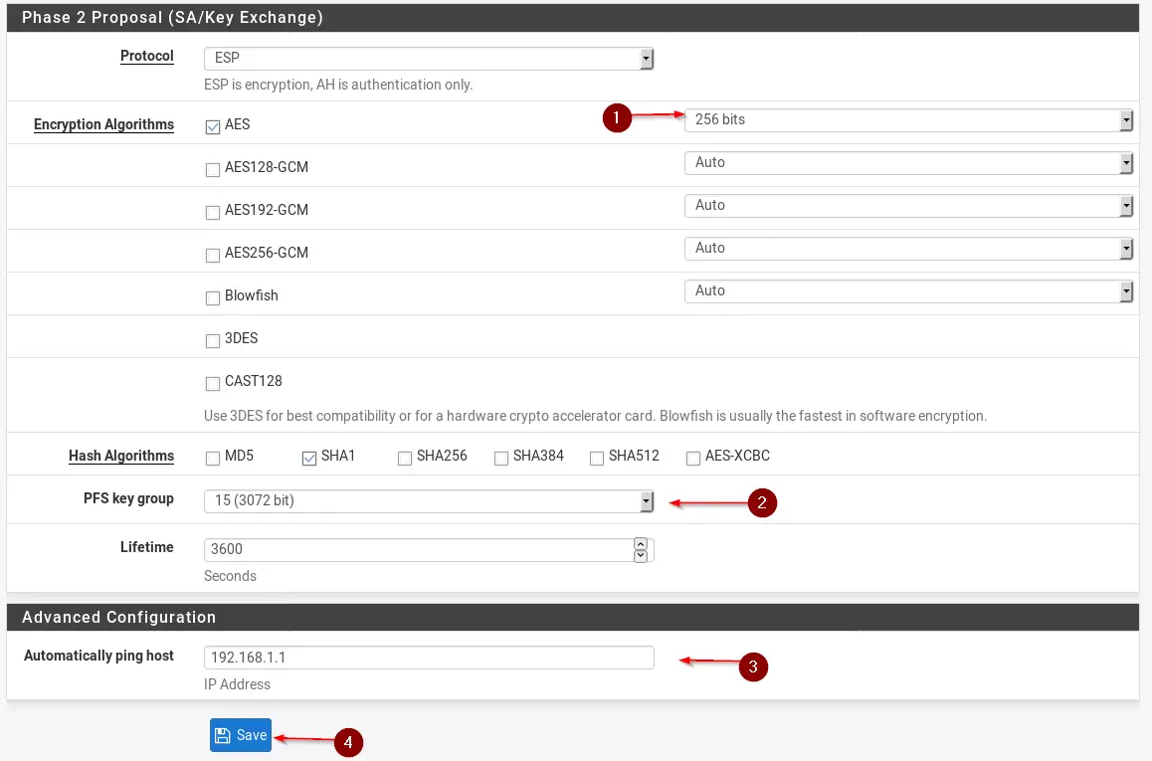1152x761 pixels.
Task: Decrease Lifetime with the down stepper arrow
Action: coord(641,555)
